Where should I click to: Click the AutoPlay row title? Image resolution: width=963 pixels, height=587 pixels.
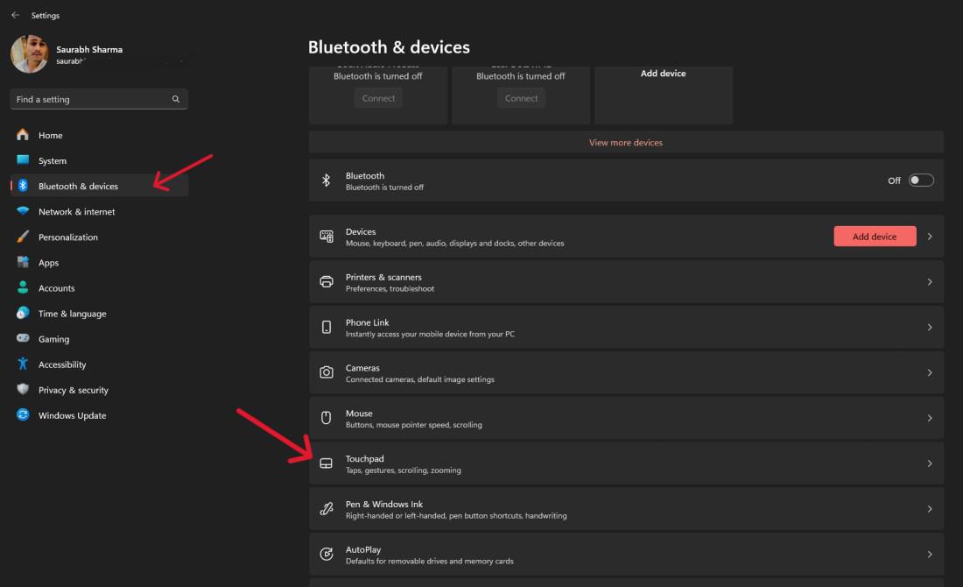363,549
